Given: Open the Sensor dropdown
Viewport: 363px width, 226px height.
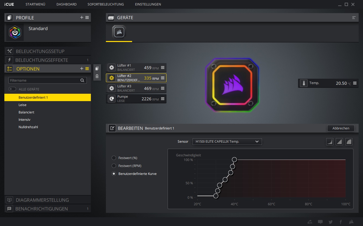Looking at the screenshot, I should [227, 142].
